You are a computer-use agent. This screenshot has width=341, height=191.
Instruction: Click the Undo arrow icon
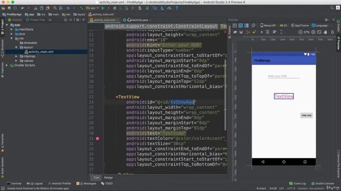[22, 8]
